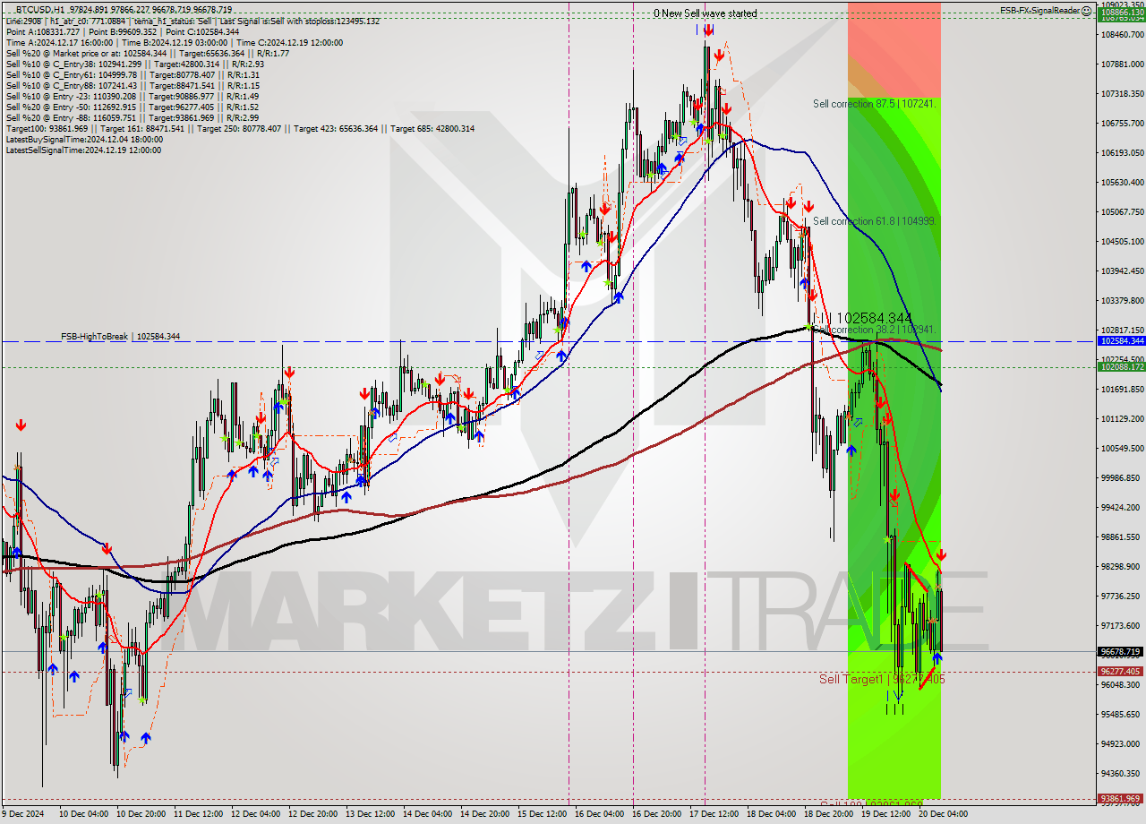Click the 'Line:2908' status text line
1146x824 pixels.
point(192,21)
